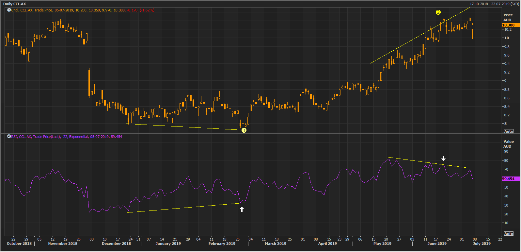Viewport: 521px width, 252px height.
Task: Click the 59.454 RSI value tag
Action: pos(511,179)
